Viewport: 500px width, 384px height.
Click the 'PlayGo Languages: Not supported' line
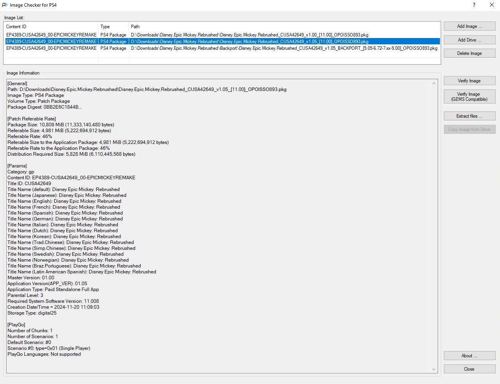(x=44, y=354)
